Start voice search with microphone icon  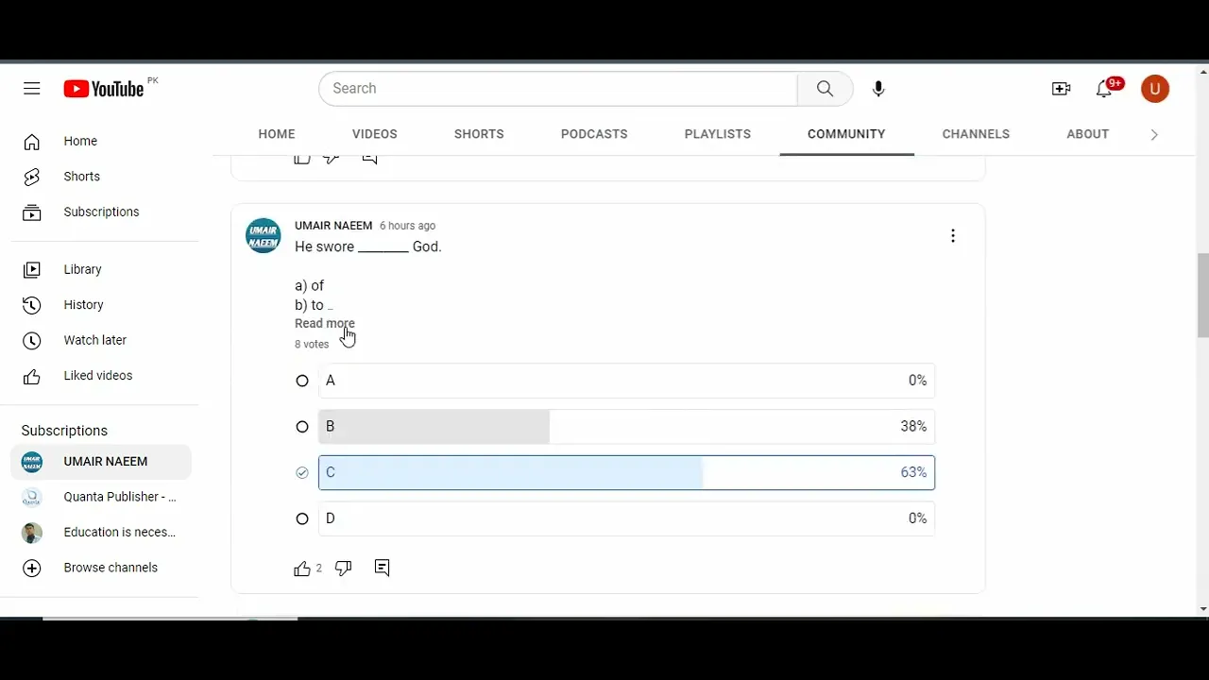(878, 89)
